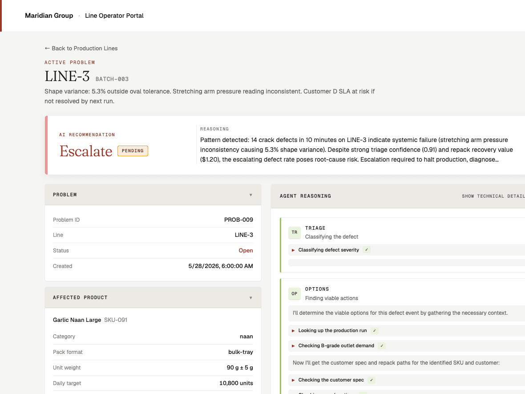Click the Garlic Naan Large product name

(x=77, y=320)
